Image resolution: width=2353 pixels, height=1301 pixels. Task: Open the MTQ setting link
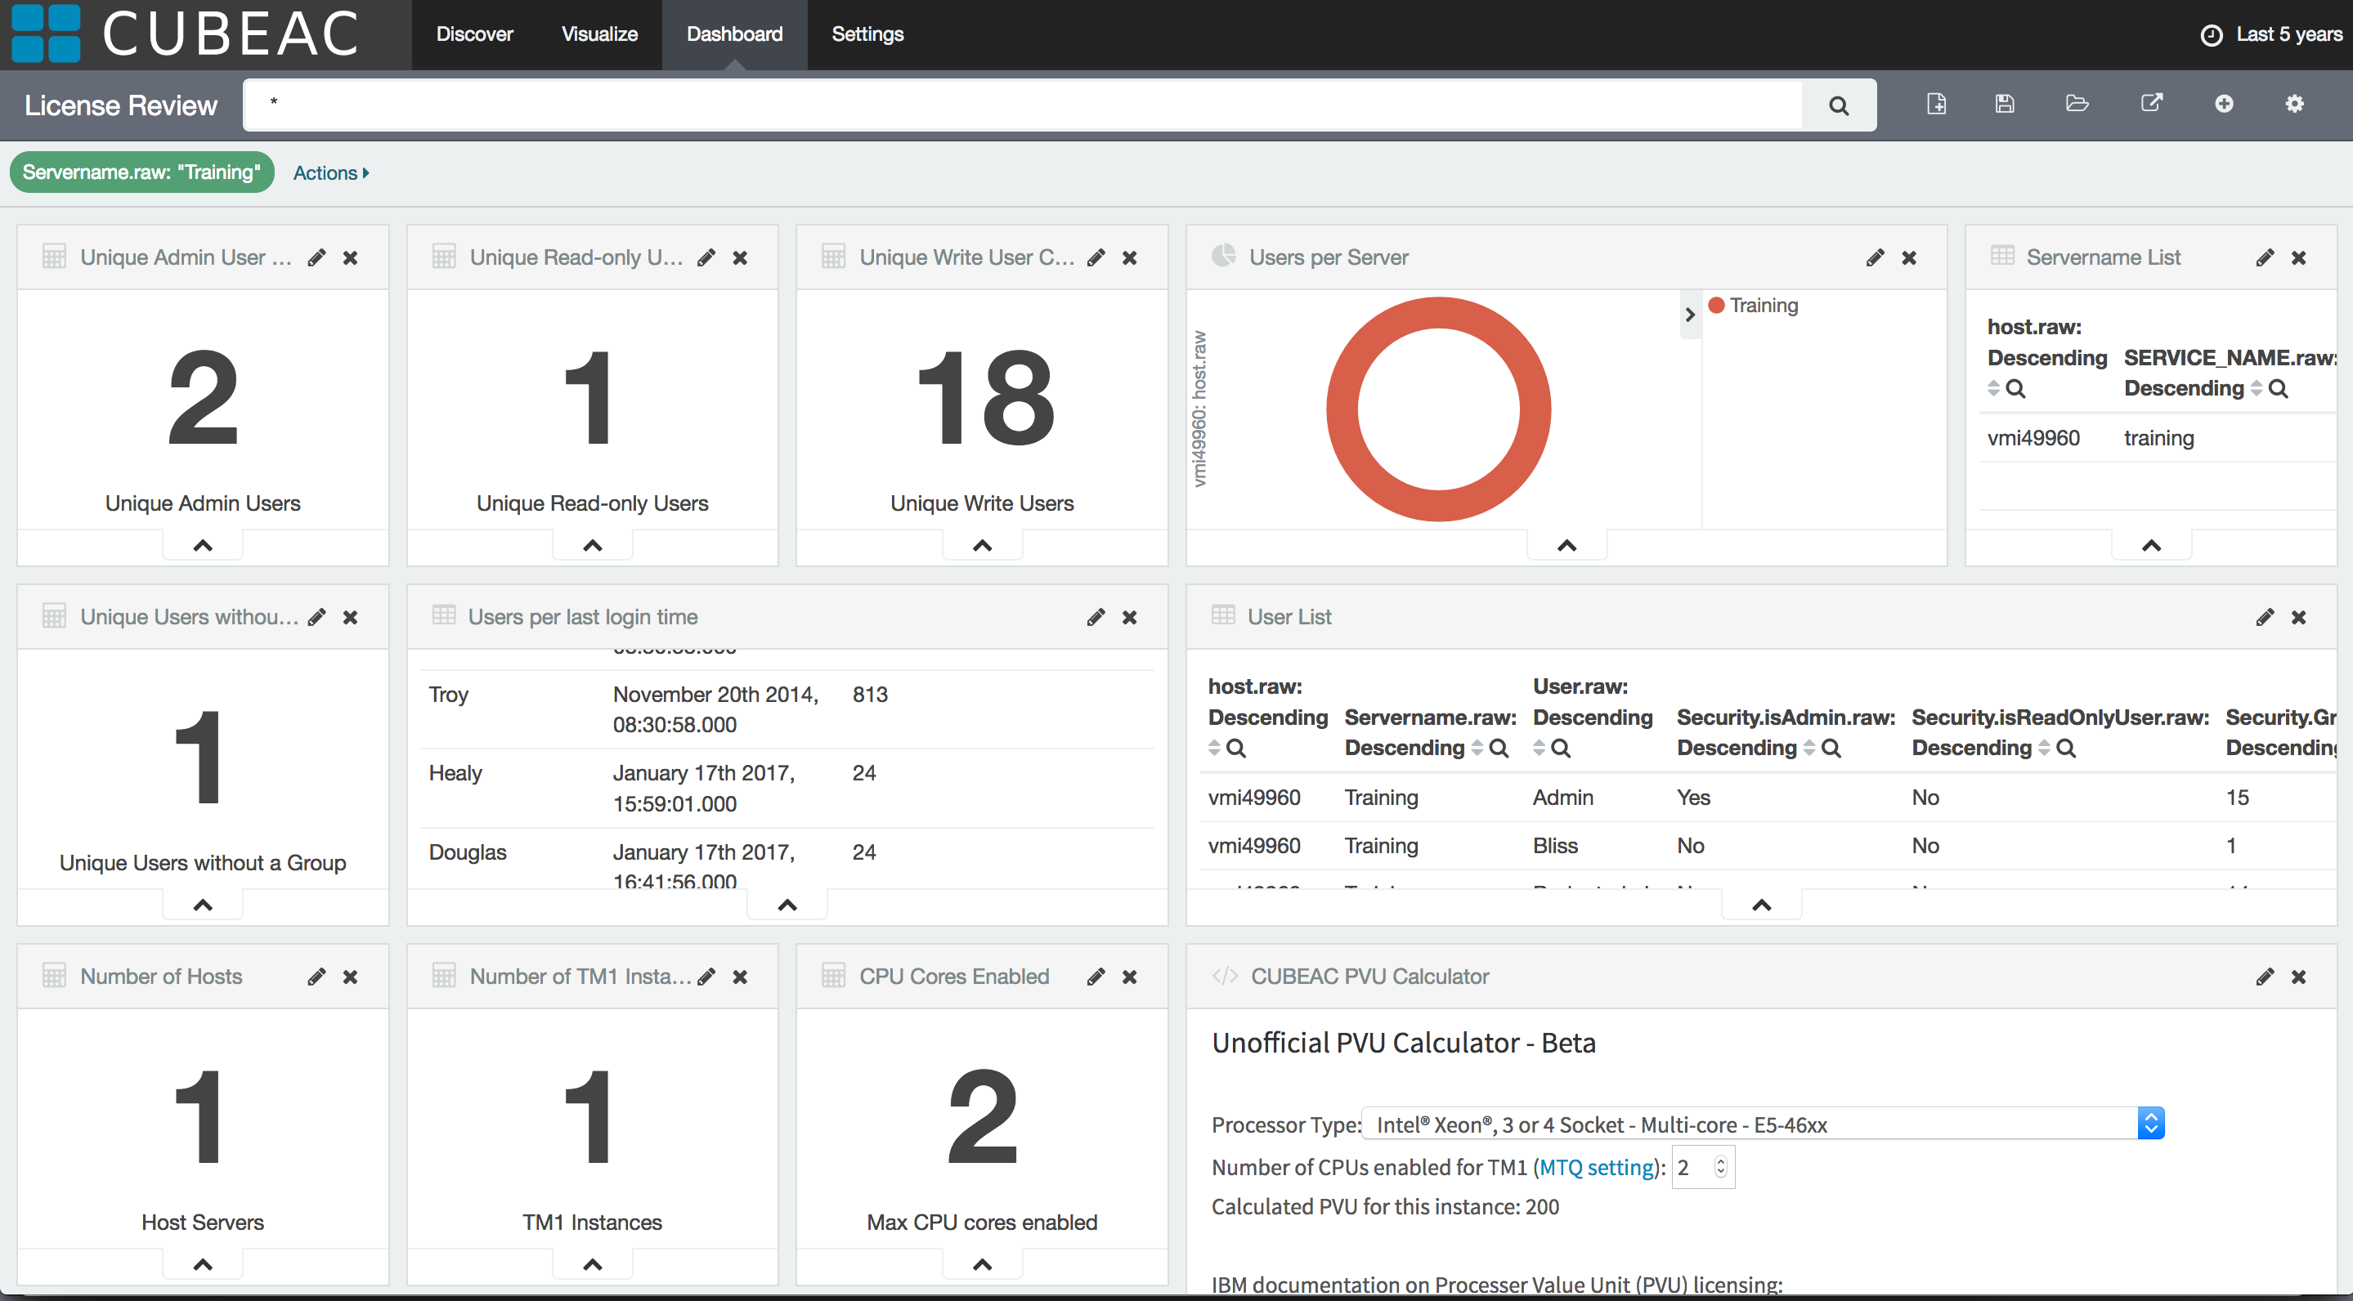point(1597,1167)
